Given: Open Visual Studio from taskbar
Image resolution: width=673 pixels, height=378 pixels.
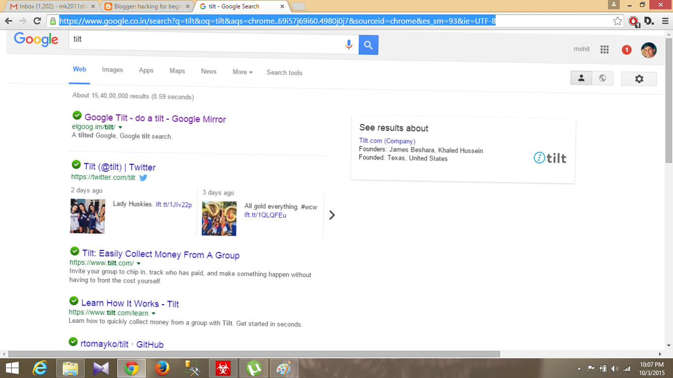Looking at the screenshot, I should point(101,368).
